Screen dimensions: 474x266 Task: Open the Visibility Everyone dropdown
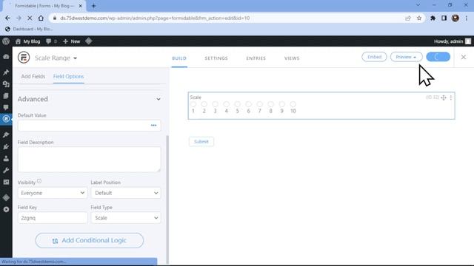click(53, 193)
